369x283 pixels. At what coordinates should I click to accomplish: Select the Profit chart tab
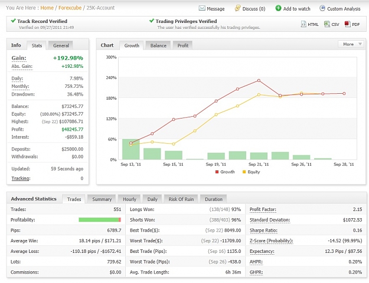pos(183,45)
